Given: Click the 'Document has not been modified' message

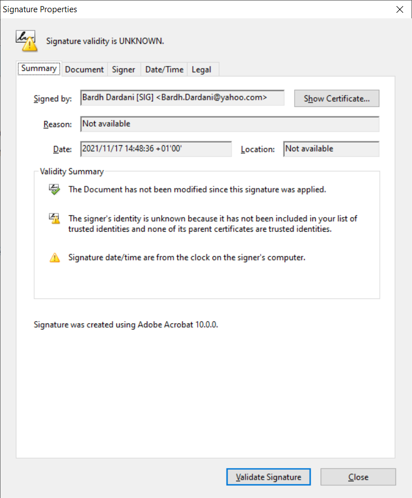Looking at the screenshot, I should pyautogui.click(x=197, y=190).
